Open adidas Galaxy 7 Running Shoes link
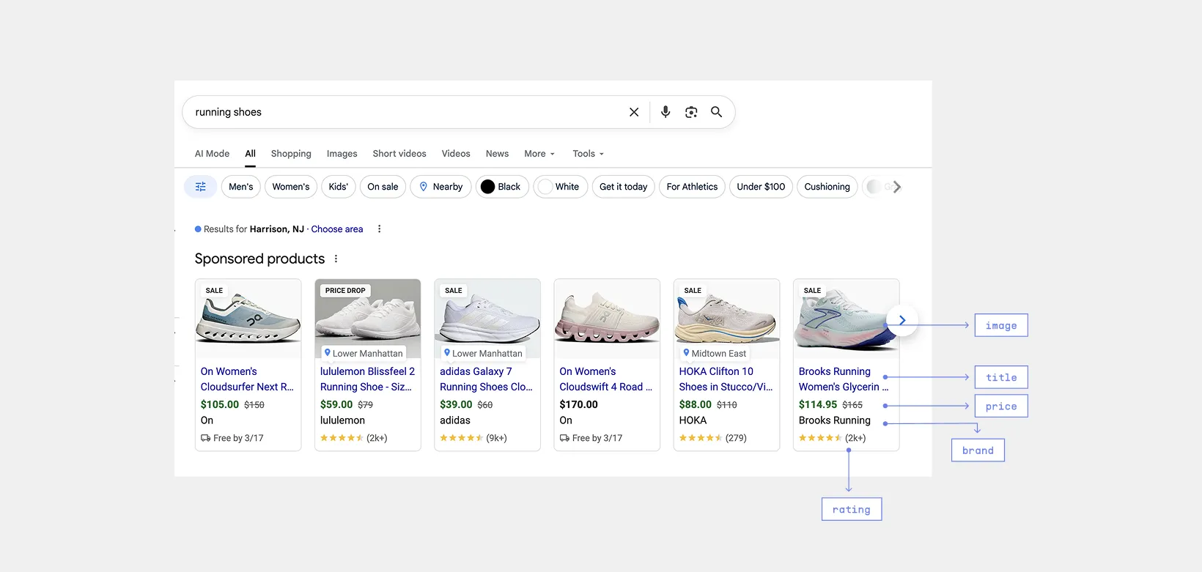This screenshot has width=1202, height=572. pos(486,379)
